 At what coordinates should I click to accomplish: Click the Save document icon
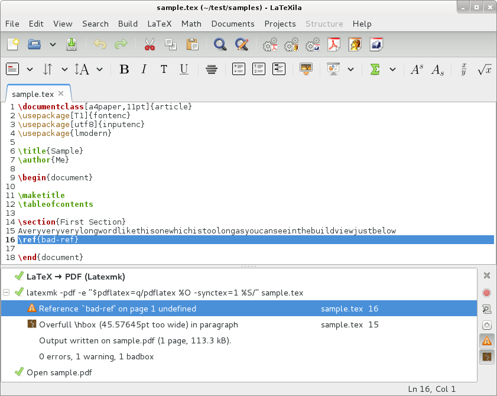pos(72,44)
